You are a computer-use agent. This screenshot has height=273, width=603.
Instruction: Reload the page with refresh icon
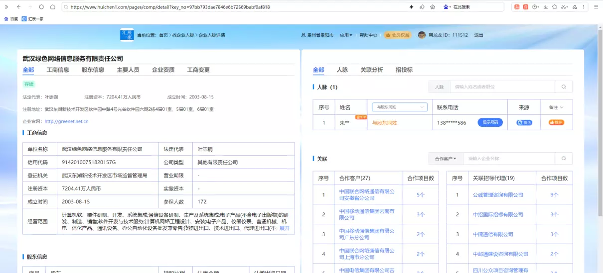tap(41, 7)
